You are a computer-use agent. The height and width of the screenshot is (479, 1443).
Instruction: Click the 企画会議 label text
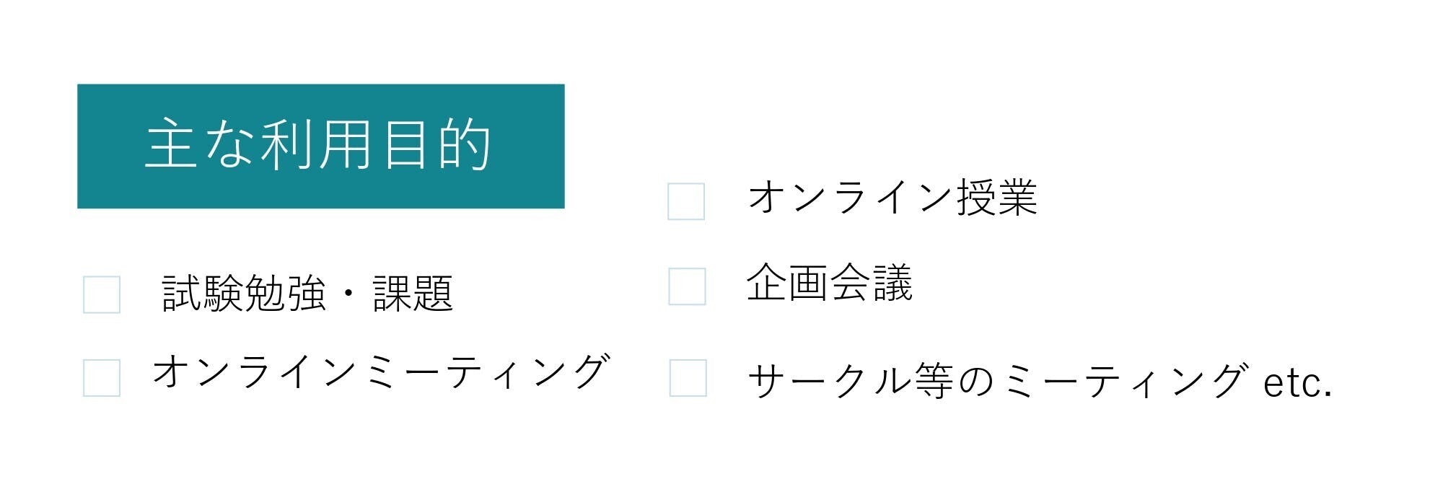(x=829, y=282)
